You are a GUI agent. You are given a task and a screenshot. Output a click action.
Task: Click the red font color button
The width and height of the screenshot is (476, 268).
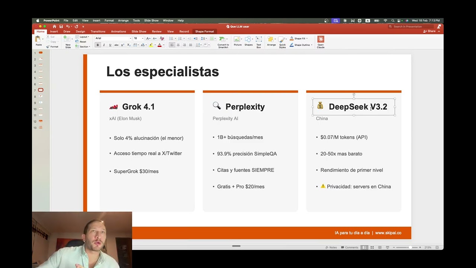click(x=160, y=45)
